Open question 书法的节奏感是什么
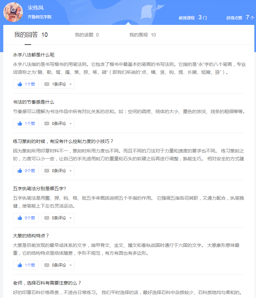Image resolution: width=256 pixels, height=298 pixels. click(33, 102)
